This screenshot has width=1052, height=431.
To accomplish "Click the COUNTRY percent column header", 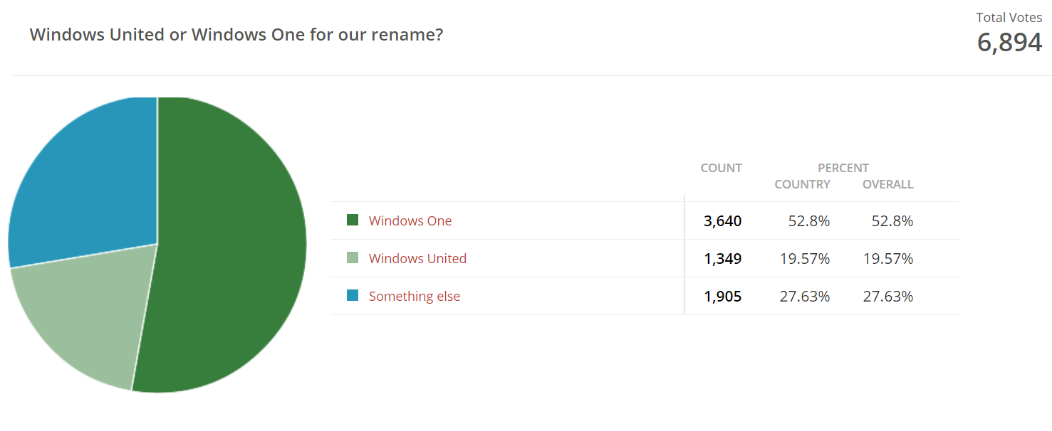I will 803,185.
